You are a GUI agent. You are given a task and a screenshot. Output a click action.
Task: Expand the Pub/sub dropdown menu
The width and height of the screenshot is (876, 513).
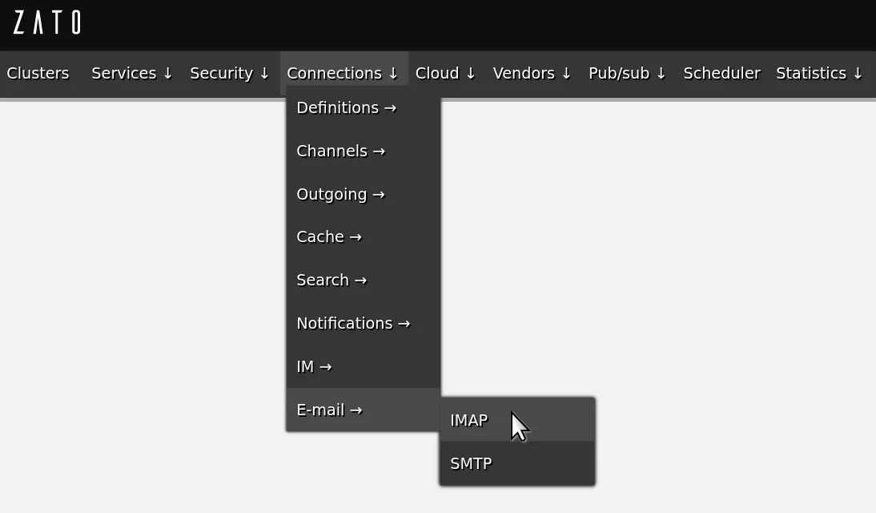coord(627,74)
